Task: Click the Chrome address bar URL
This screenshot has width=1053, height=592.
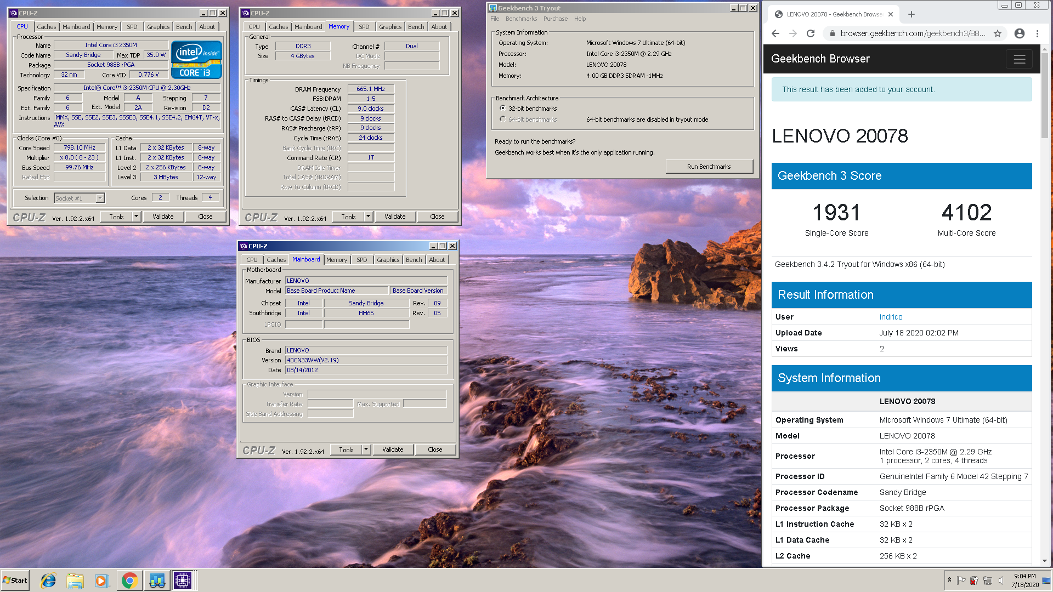Action: pyautogui.click(x=913, y=33)
